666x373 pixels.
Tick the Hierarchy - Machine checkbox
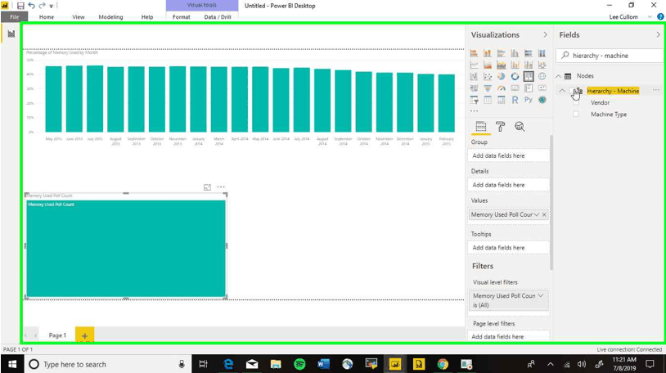point(572,91)
